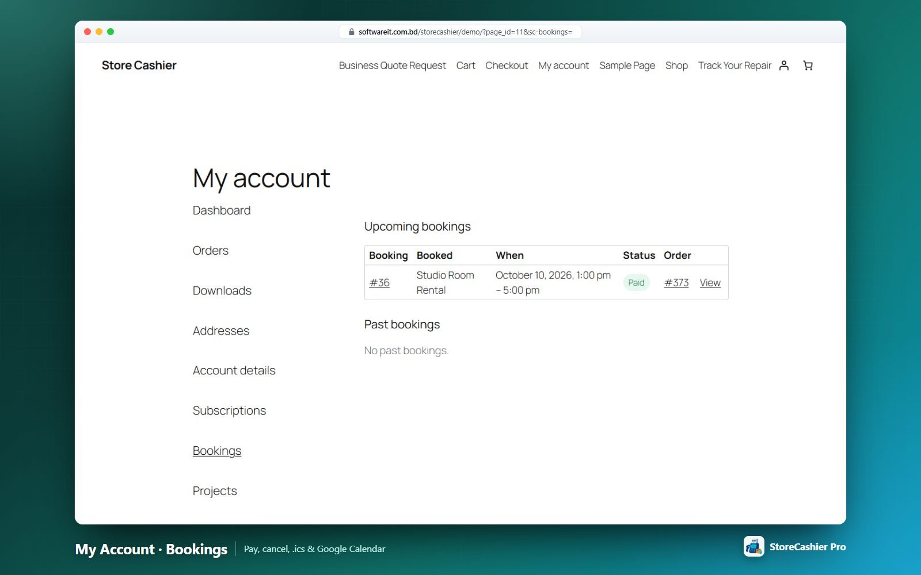The image size is (921, 575).
Task: Click the Past bookings heading
Action: pos(402,324)
